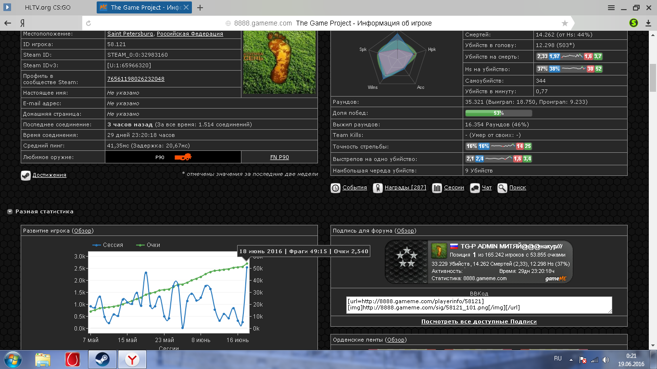
Task: Open the Чат link
Action: click(487, 188)
